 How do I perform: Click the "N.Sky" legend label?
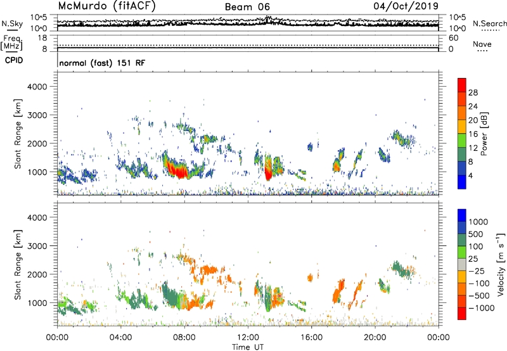tap(12, 23)
